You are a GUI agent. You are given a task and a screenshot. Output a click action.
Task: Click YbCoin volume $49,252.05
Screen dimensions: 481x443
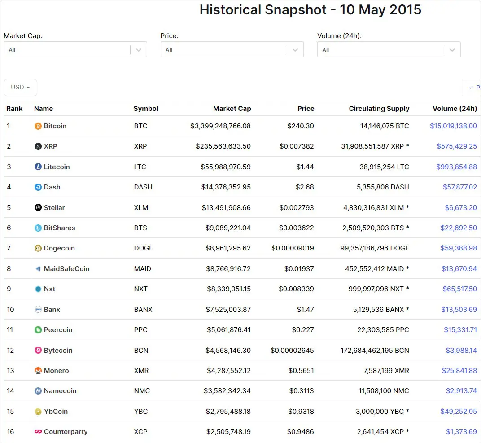(x=459, y=412)
